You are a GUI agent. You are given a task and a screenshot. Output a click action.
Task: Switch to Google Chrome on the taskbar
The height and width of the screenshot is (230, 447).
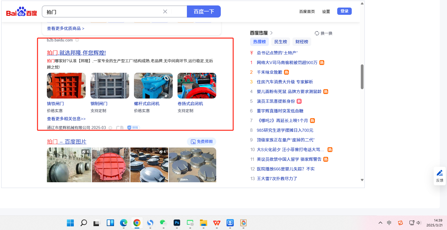click(x=137, y=223)
